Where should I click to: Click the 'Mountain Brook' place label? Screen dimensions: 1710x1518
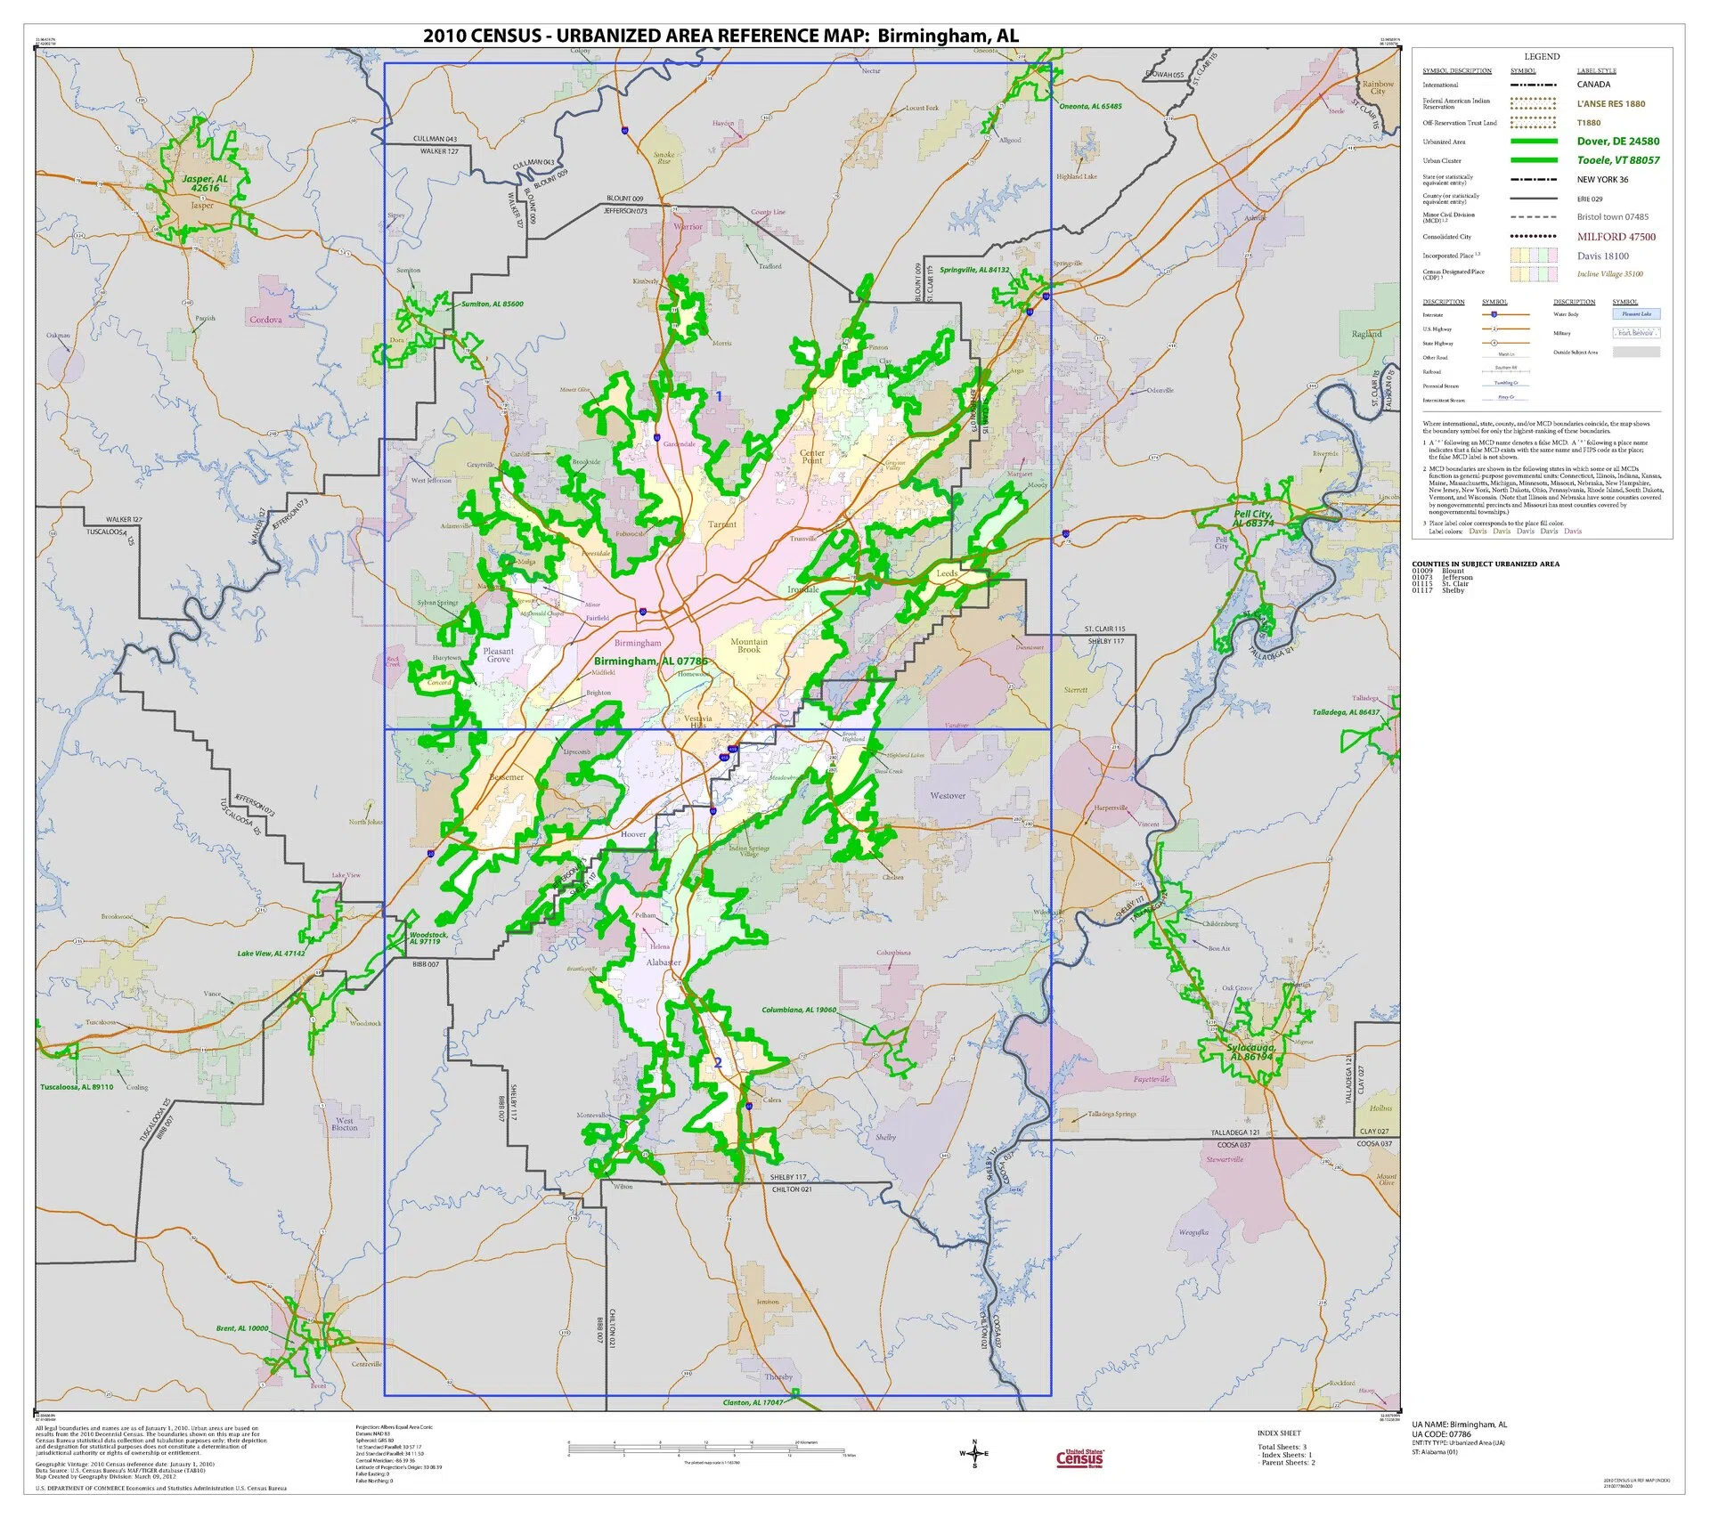[749, 645]
